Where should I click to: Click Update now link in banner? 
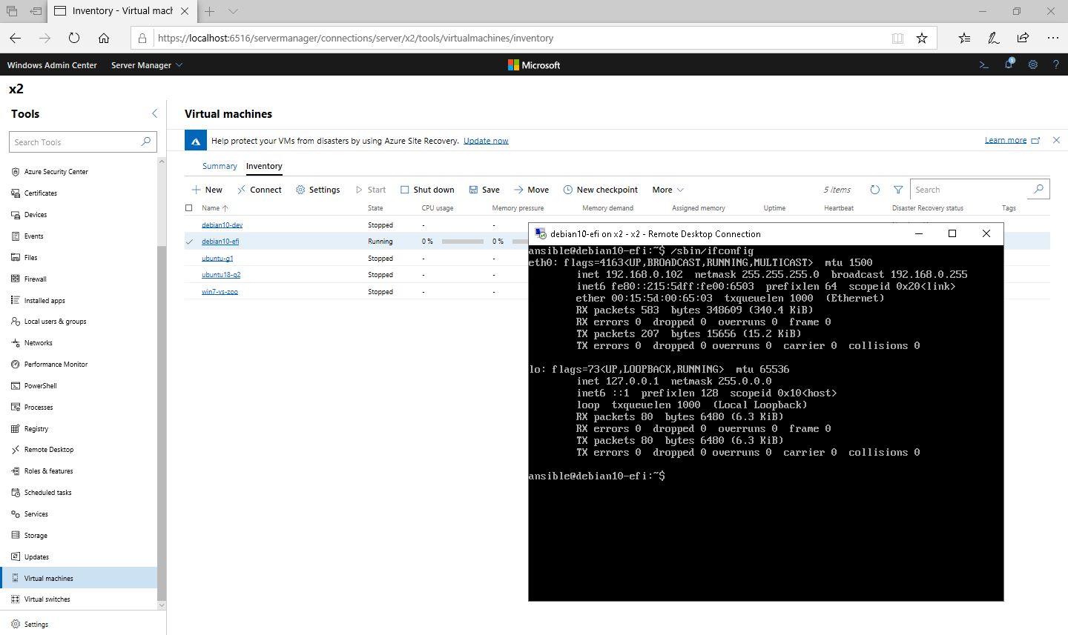(486, 141)
